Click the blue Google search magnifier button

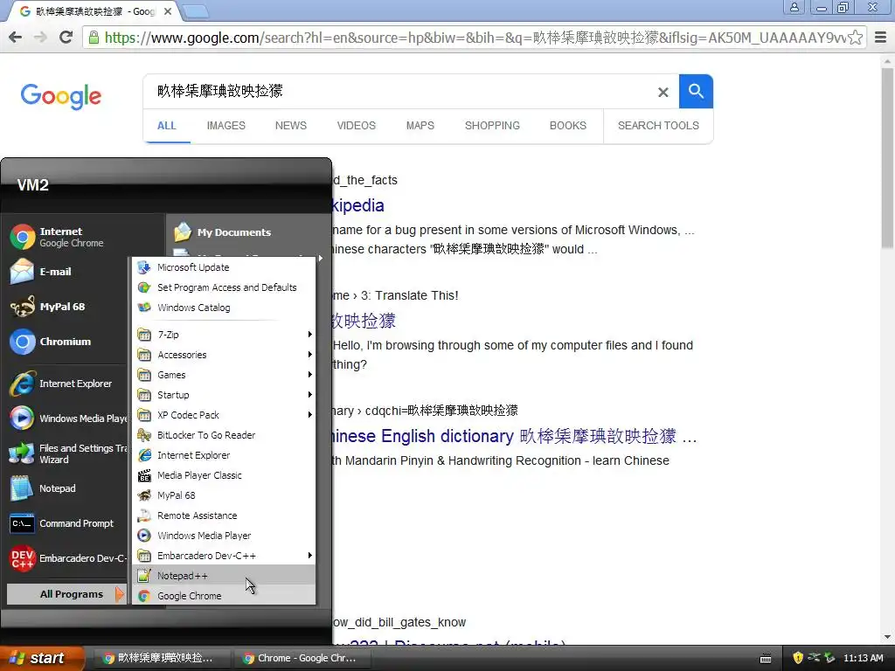[x=696, y=91]
